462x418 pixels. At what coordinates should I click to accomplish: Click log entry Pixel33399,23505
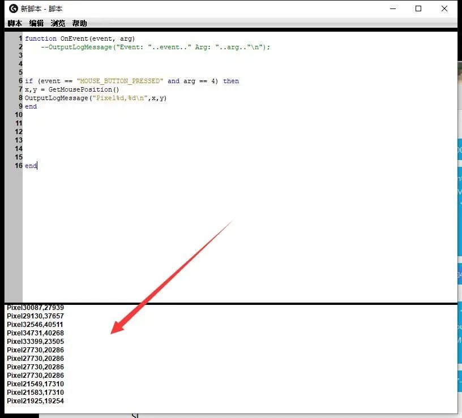point(35,342)
